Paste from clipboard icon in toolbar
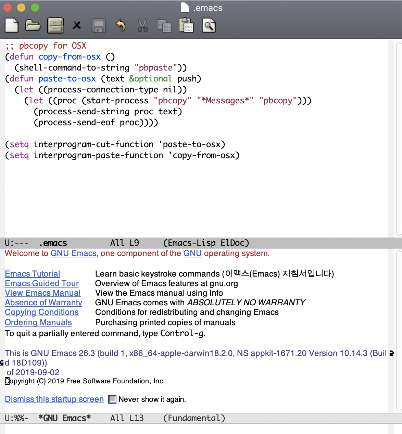 click(186, 26)
